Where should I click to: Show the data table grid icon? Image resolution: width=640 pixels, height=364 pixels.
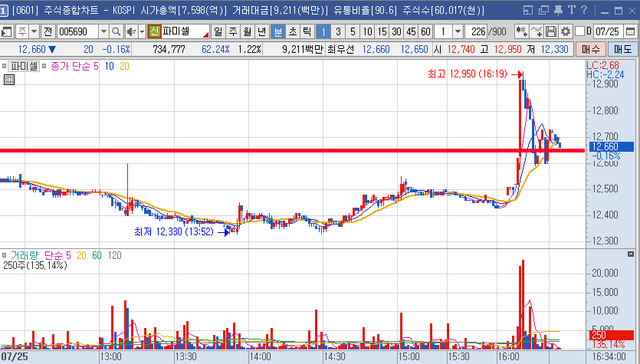(x=8, y=80)
